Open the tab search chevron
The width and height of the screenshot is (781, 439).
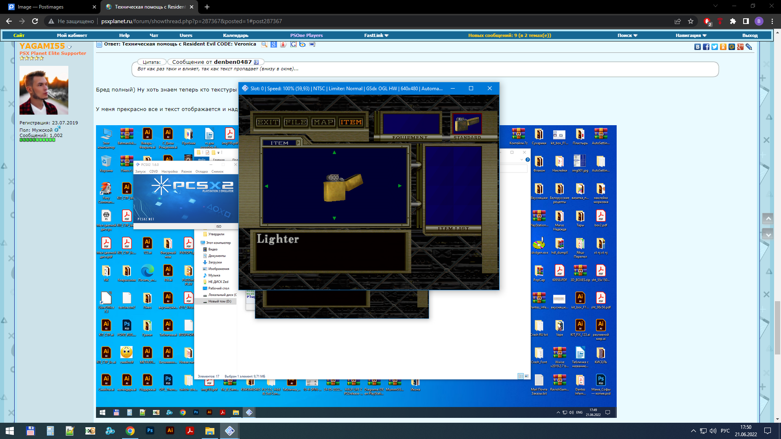tap(716, 6)
